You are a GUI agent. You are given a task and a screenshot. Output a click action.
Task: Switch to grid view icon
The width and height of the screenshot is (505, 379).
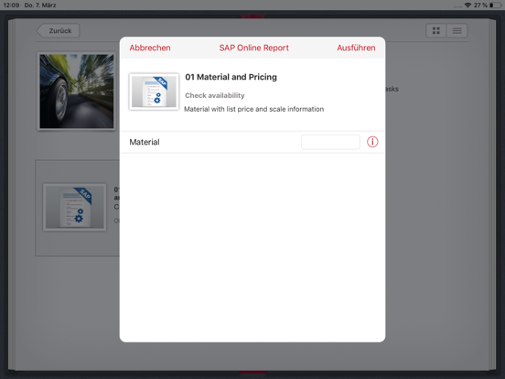point(436,31)
